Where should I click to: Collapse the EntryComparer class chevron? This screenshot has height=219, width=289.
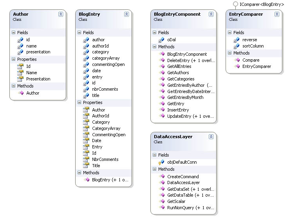pos(277,14)
